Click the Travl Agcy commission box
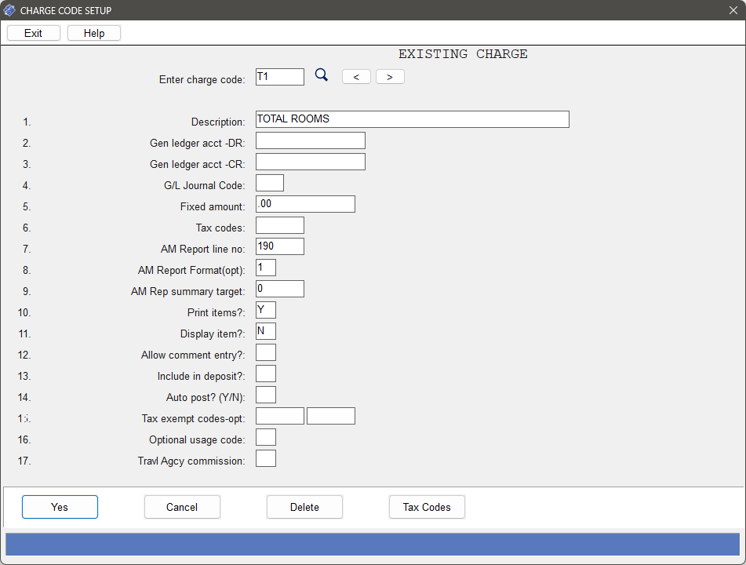746x565 pixels. coord(266,458)
